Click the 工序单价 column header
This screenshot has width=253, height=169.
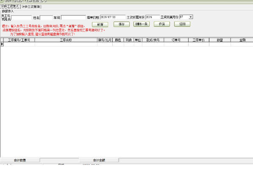point(199,40)
